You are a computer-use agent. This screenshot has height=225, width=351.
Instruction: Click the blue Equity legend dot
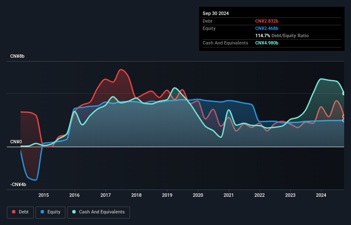42,212
